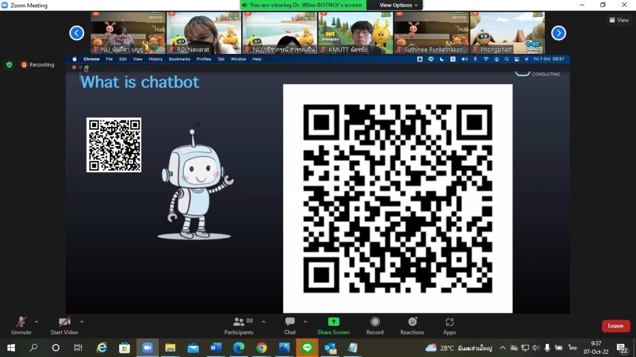Open the Reactions menu
Screen dimensions: 636x357
click(x=412, y=325)
